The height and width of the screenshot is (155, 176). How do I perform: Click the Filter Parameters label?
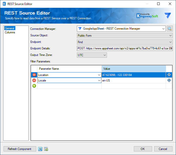pyautogui.click(x=40, y=61)
